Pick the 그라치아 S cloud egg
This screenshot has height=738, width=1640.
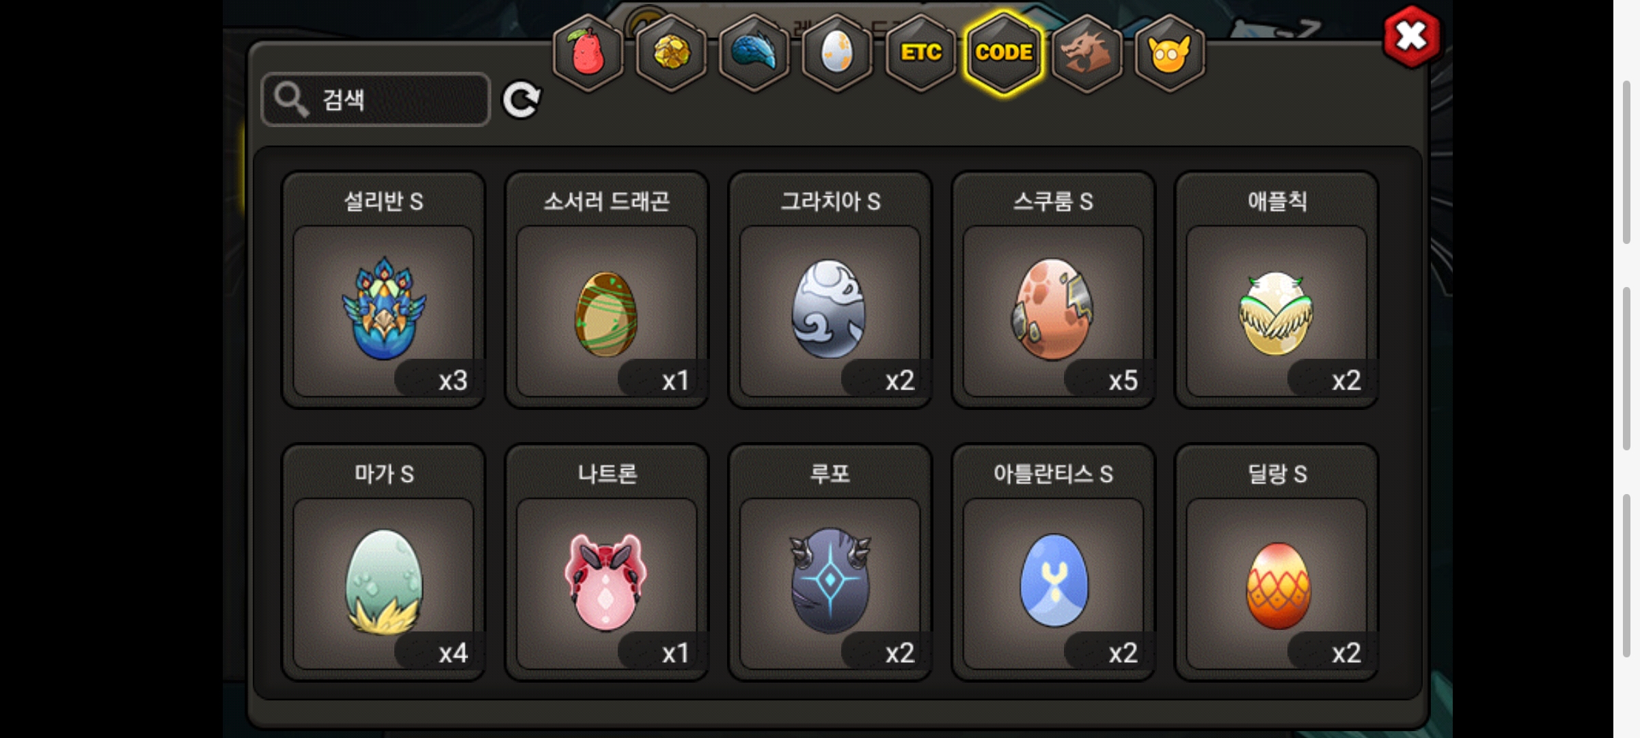tap(830, 290)
